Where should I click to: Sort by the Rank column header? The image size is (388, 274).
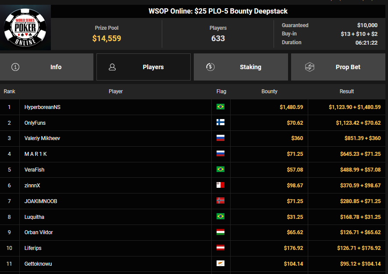tap(10, 91)
